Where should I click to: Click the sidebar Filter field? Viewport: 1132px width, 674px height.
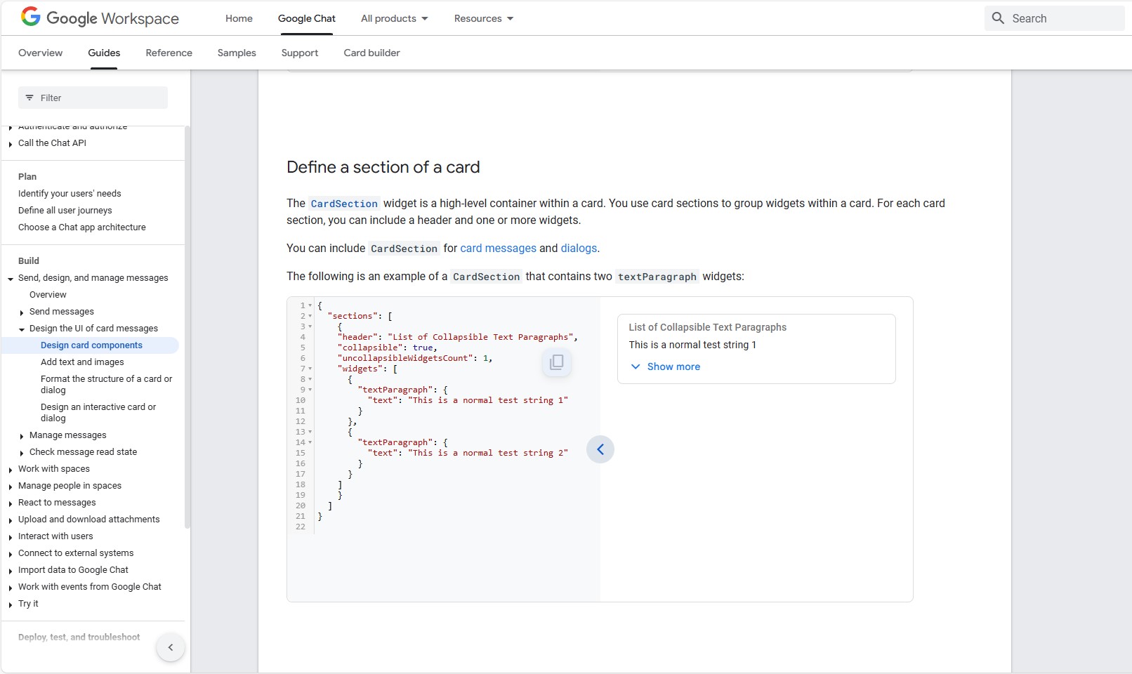[x=93, y=98]
